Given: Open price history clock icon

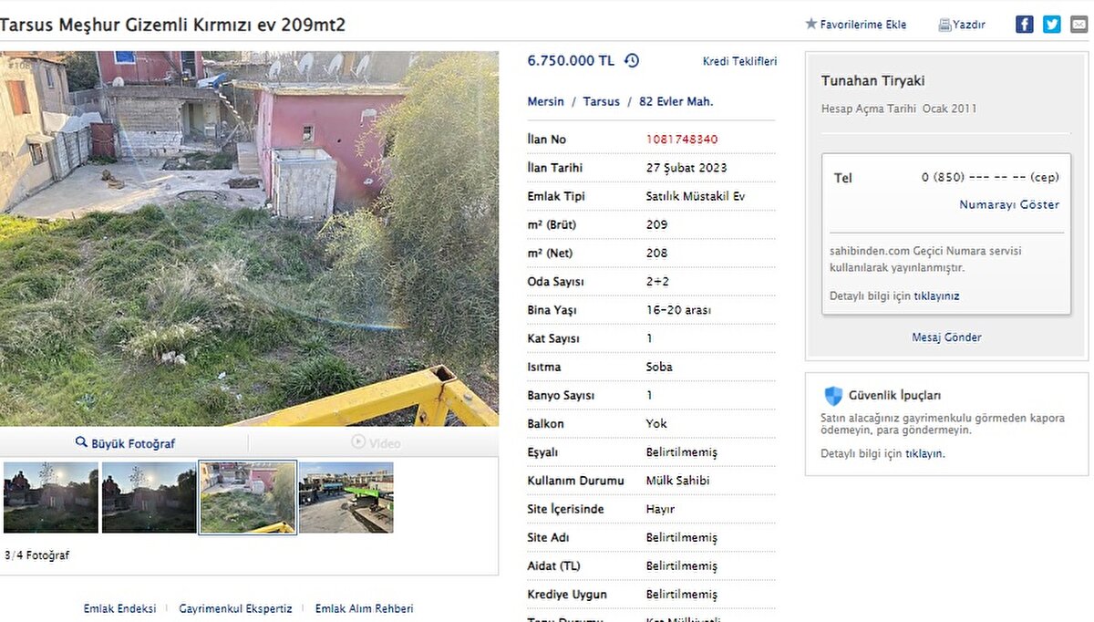Looking at the screenshot, I should pyautogui.click(x=632, y=61).
